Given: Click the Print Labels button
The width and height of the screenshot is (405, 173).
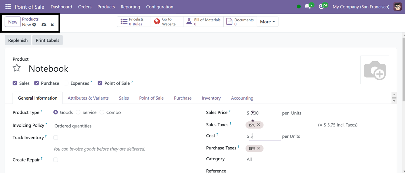Looking at the screenshot, I should click(x=48, y=40).
